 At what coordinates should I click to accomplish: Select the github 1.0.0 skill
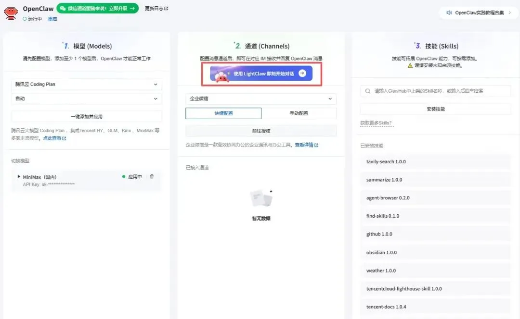tap(435, 234)
